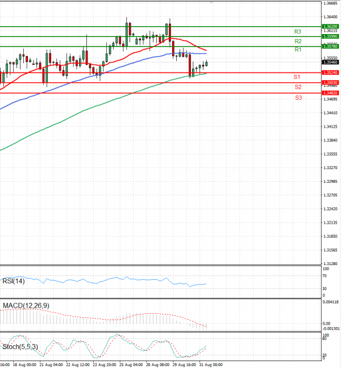
Task: Click the MACD scale value -0.001301
Action: pos(331,329)
